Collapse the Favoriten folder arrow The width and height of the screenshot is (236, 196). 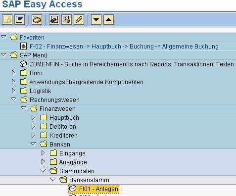pyautogui.click(x=3, y=37)
